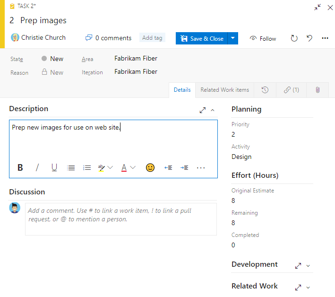Viewport: 335px width, 297px height.
Task: Toggle italic formatting in Description
Action: 37,167
